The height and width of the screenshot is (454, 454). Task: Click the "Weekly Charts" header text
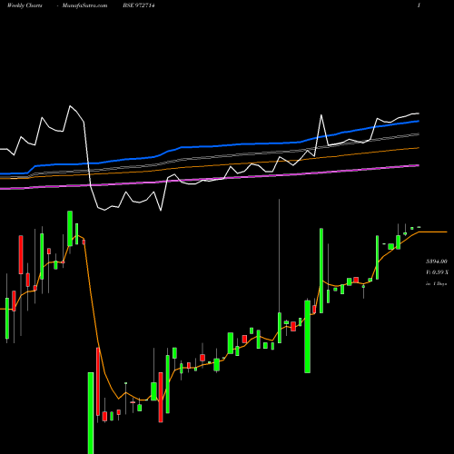(25, 5)
